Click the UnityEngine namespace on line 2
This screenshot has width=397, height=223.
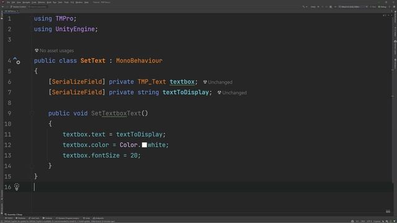pyautogui.click(x=75, y=29)
